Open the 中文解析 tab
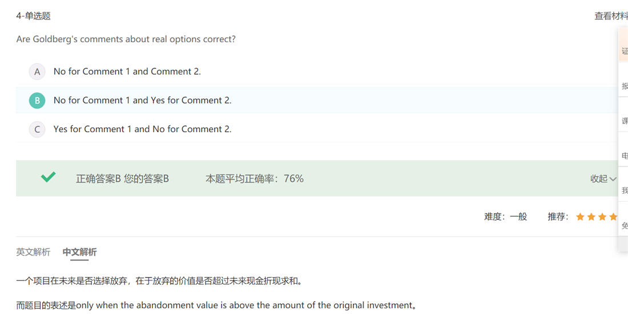 (x=79, y=252)
